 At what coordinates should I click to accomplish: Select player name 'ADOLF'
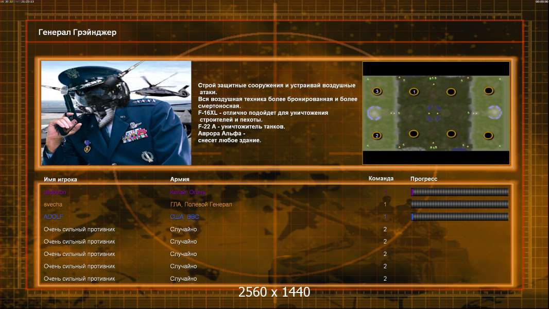pyautogui.click(x=53, y=217)
